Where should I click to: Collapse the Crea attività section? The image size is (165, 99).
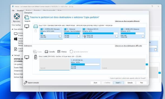coord(12,29)
